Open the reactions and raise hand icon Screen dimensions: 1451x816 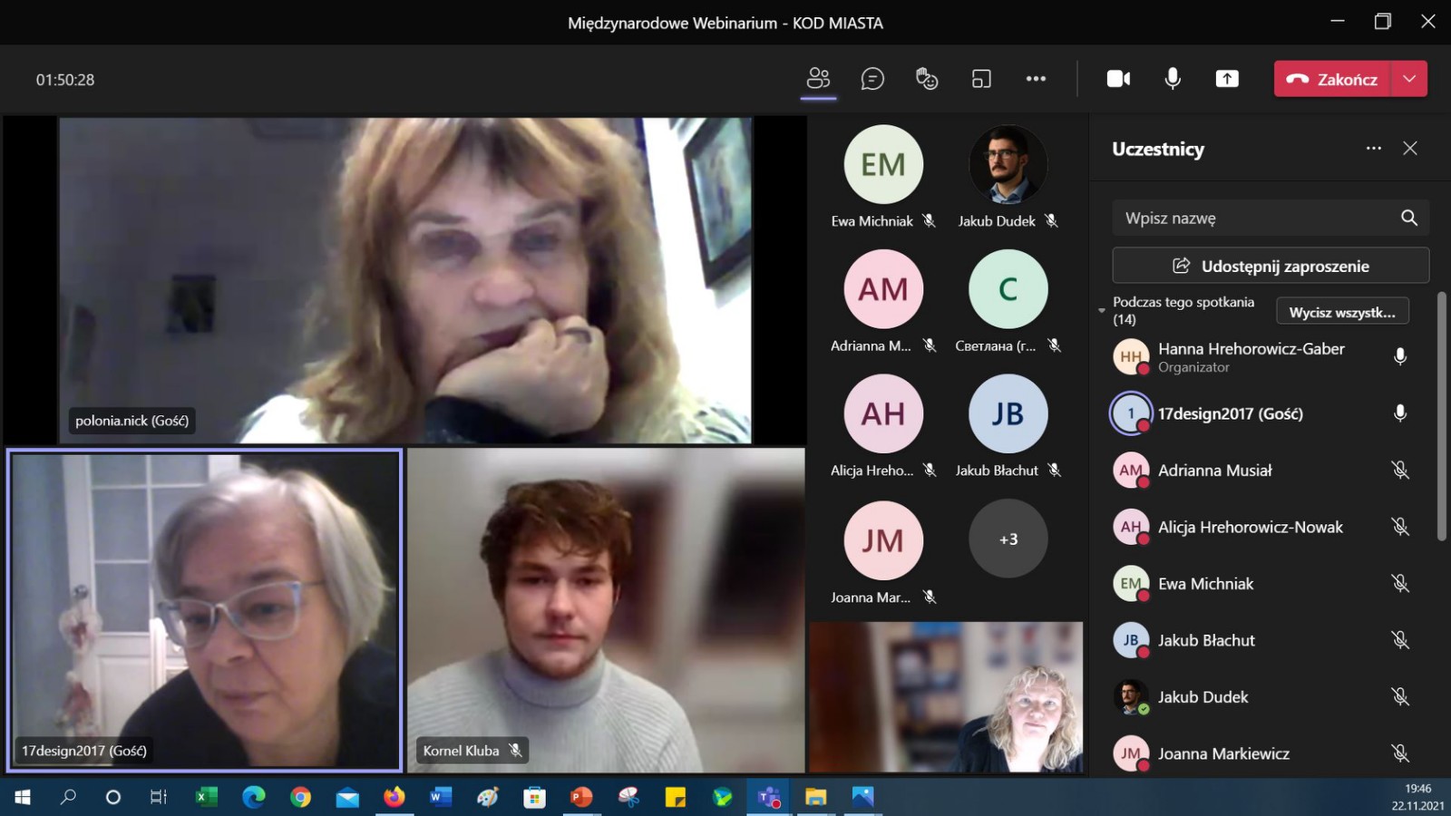pos(927,79)
